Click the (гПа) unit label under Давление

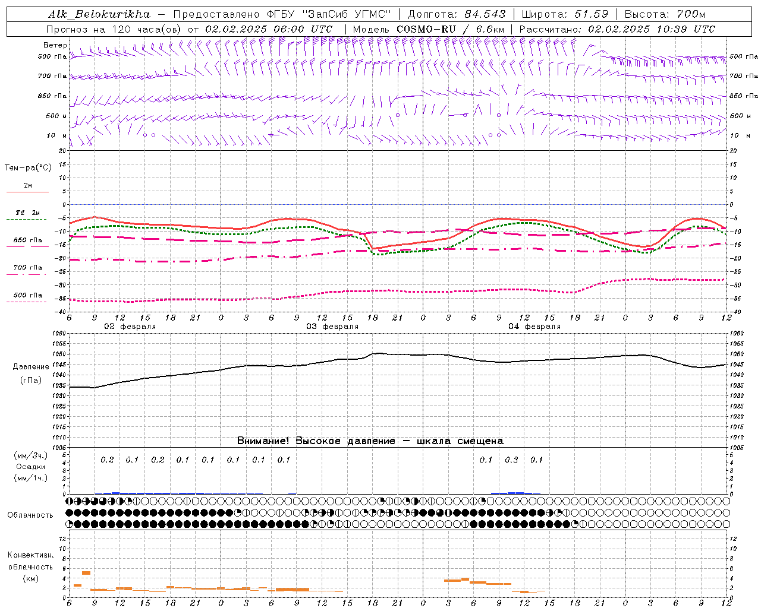point(31,381)
